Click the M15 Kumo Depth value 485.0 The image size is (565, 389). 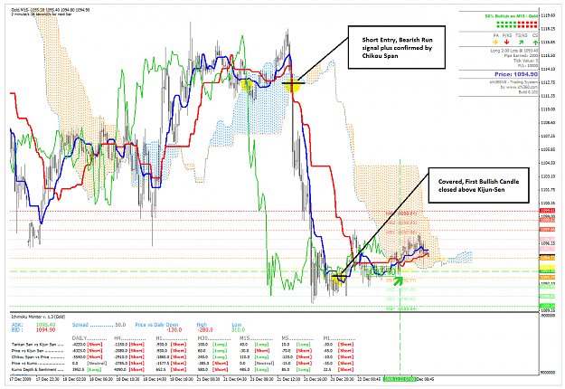coord(245,369)
